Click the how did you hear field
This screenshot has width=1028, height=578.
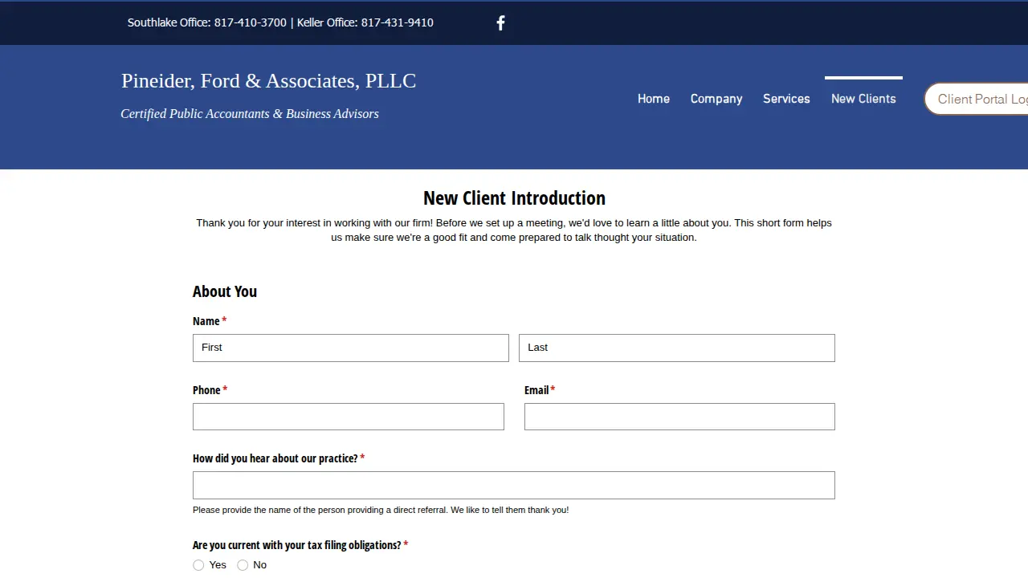[514, 486]
